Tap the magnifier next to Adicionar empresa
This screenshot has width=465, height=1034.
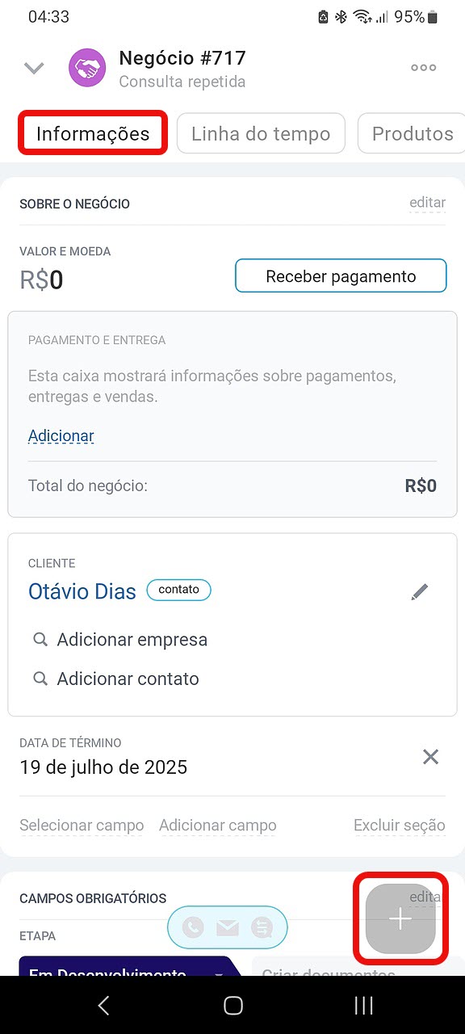point(40,640)
